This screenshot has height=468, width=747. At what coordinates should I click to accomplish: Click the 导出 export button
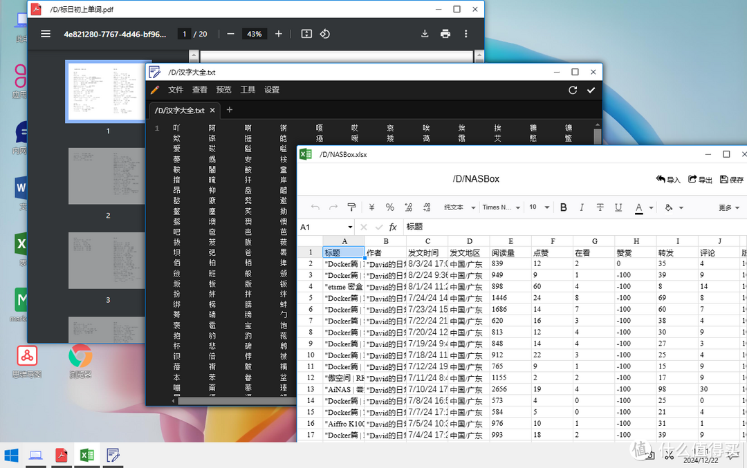[700, 180]
